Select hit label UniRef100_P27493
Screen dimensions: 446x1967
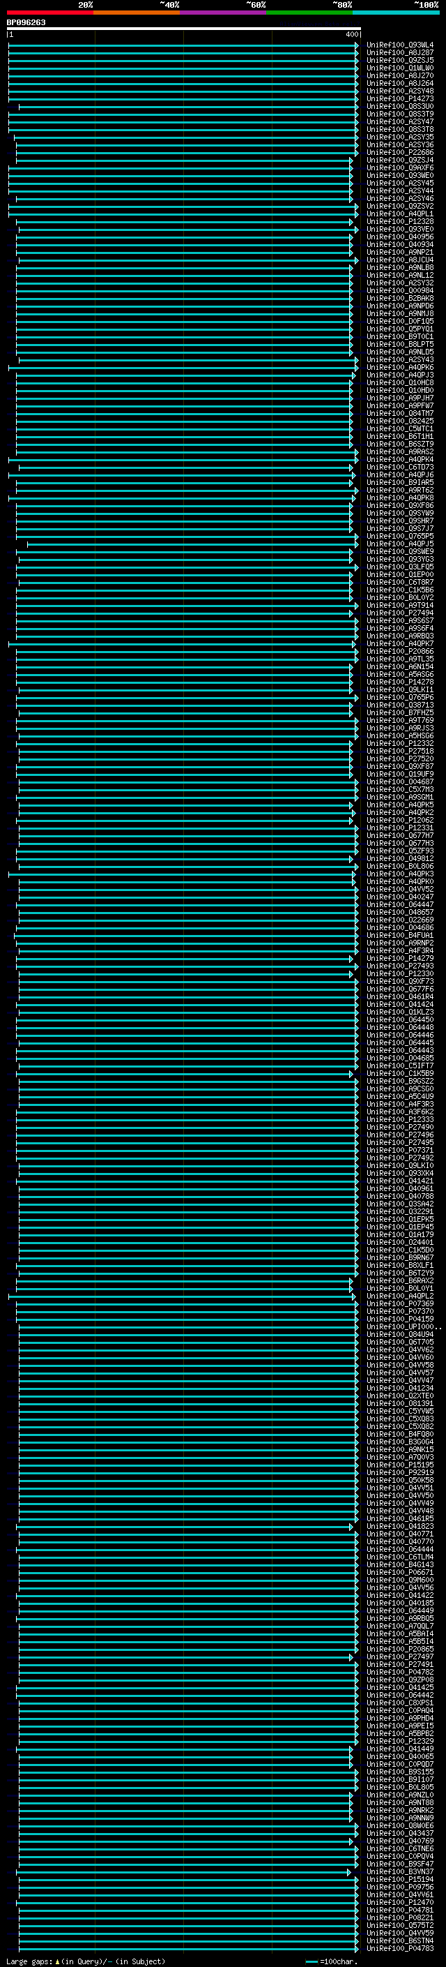click(x=400, y=966)
